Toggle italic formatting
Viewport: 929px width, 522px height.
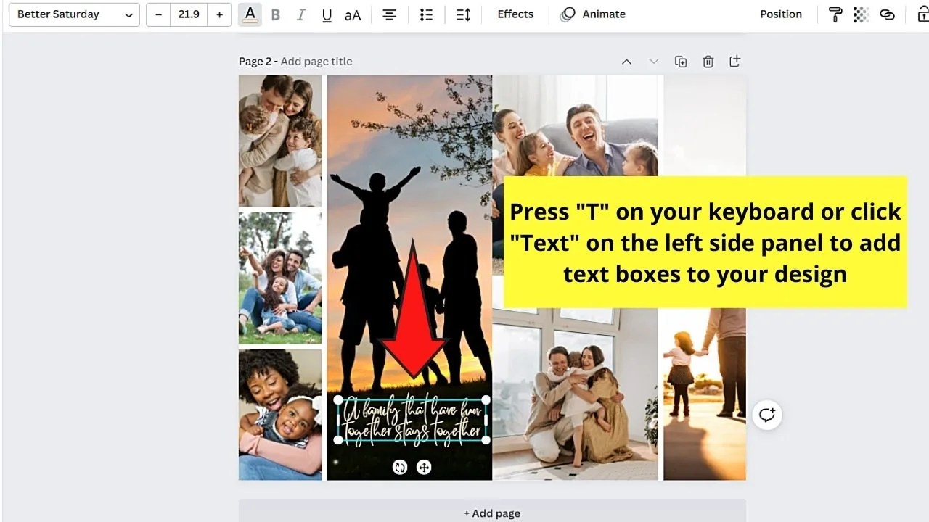301,14
